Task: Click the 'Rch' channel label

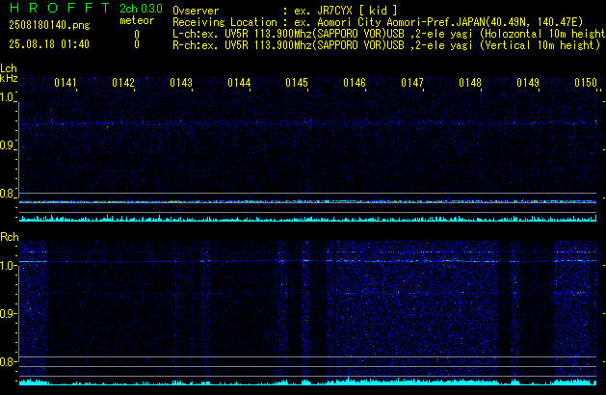Action: tap(10, 237)
